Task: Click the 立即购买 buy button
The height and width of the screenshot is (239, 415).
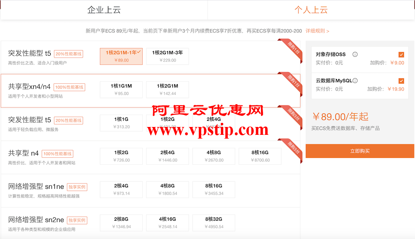Action: pos(360,151)
